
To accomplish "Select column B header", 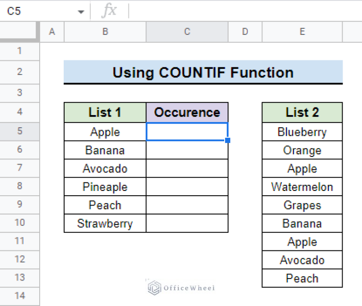I will pyautogui.click(x=105, y=32).
